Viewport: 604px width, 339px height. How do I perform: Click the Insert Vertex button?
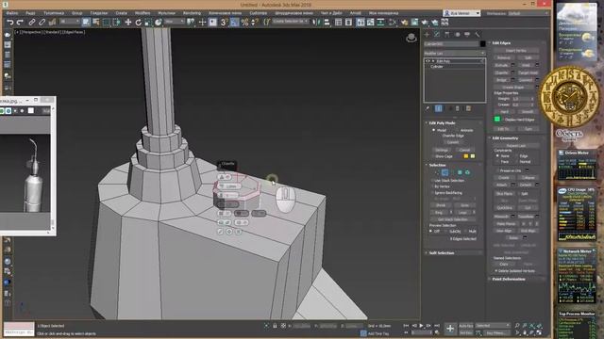pyautogui.click(x=516, y=50)
